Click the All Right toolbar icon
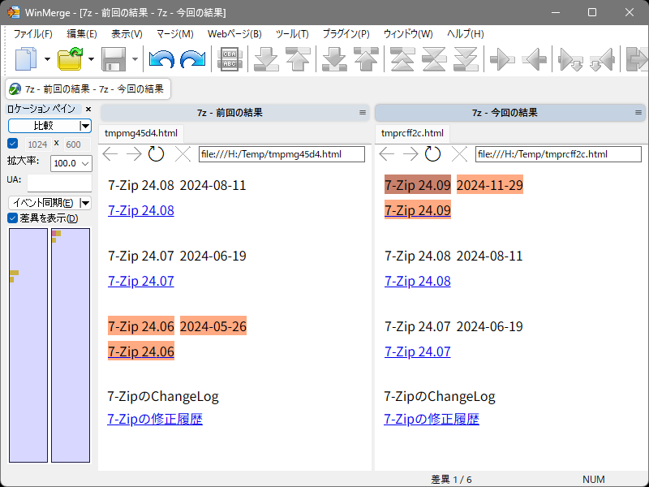 coord(637,59)
